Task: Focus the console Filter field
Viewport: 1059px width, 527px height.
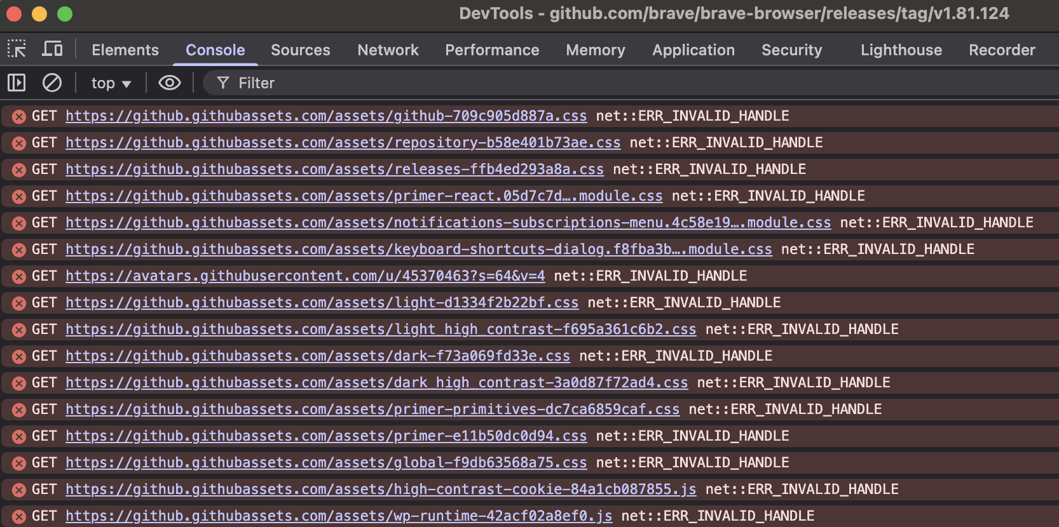Action: click(631, 83)
